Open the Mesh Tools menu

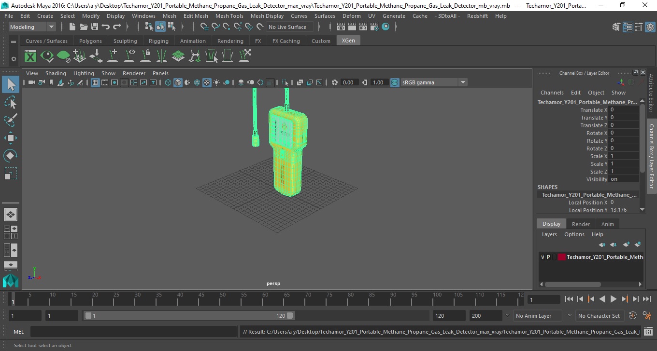pos(229,16)
